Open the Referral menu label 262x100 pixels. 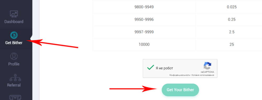coord(14,85)
